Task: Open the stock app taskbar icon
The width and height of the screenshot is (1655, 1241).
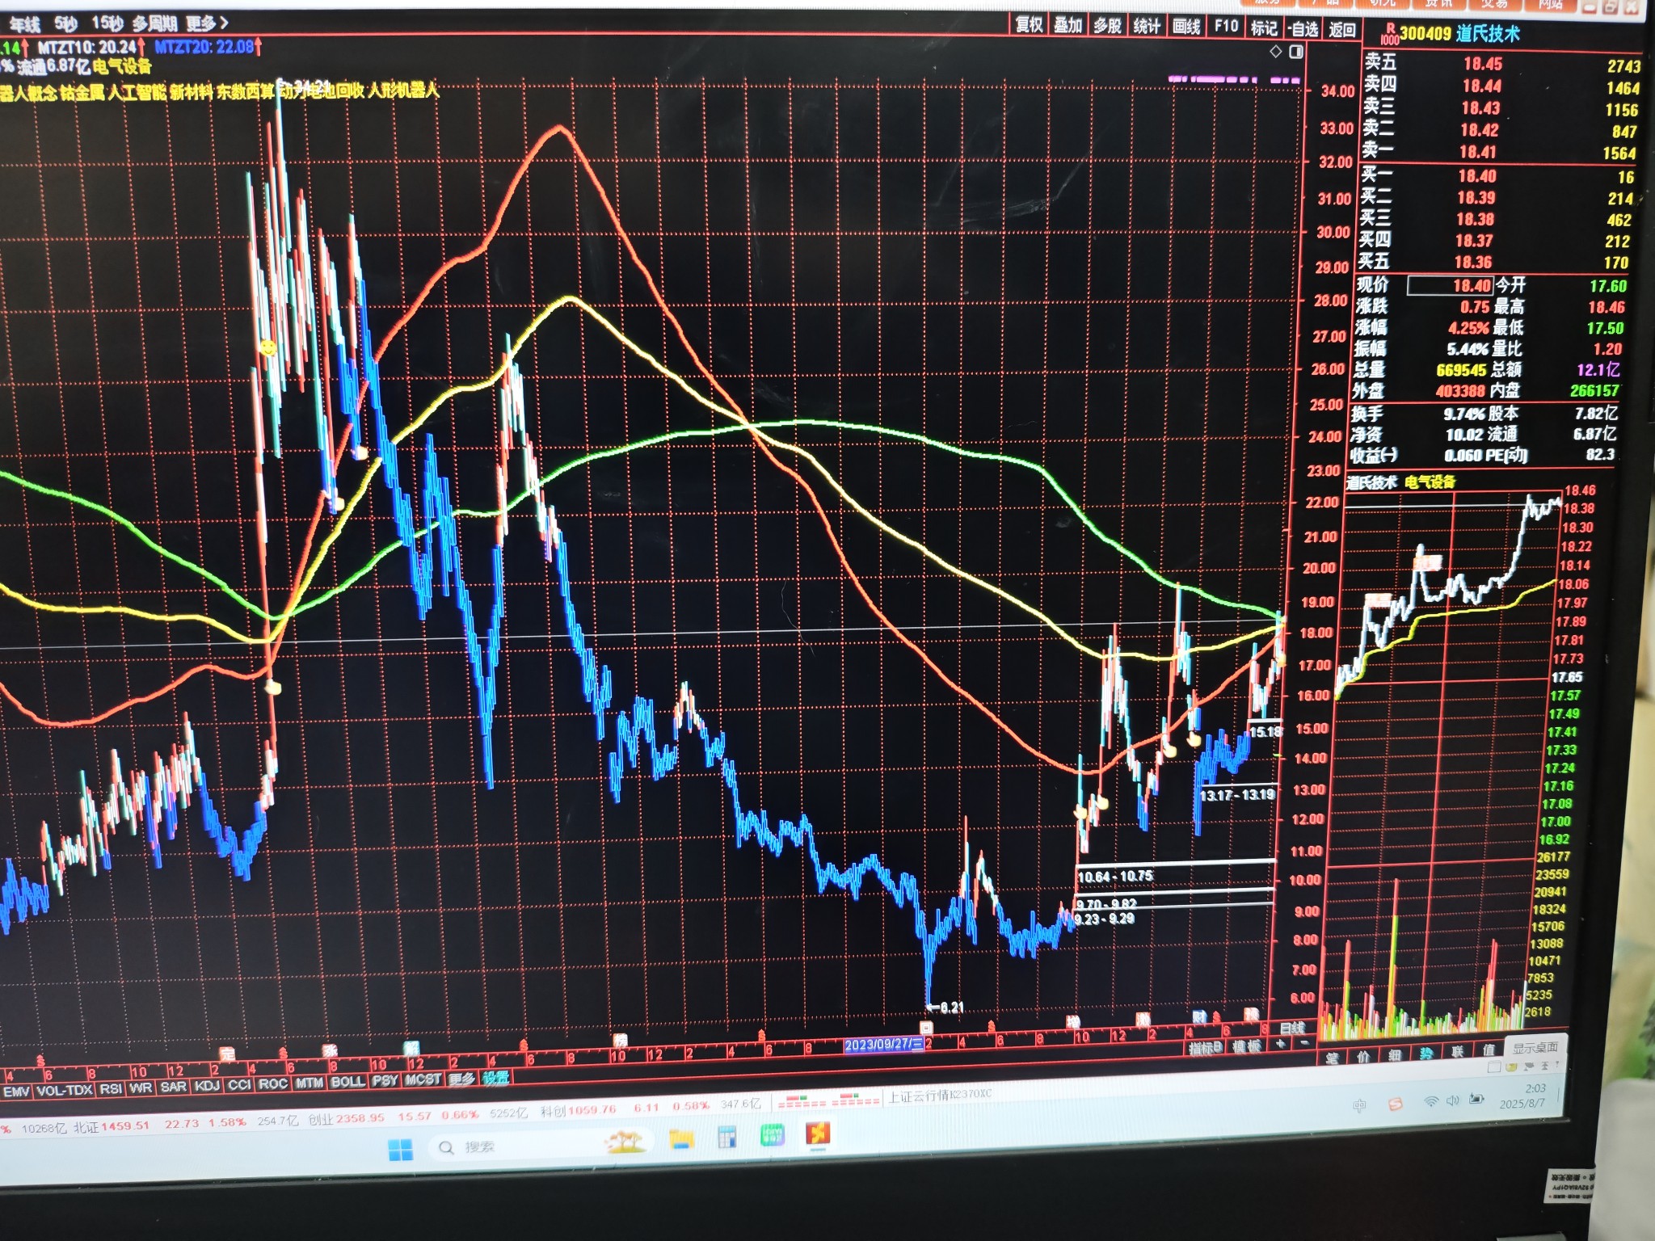Action: (818, 1134)
